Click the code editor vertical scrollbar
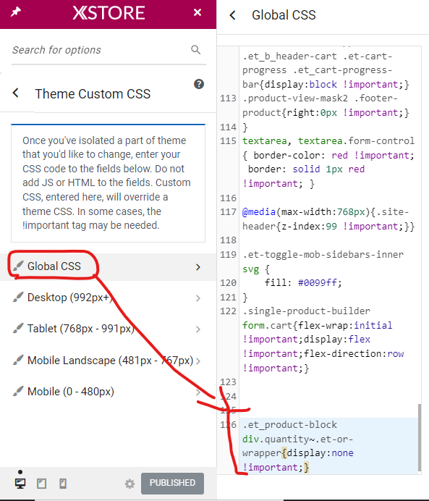The width and height of the screenshot is (429, 501). [x=420, y=438]
